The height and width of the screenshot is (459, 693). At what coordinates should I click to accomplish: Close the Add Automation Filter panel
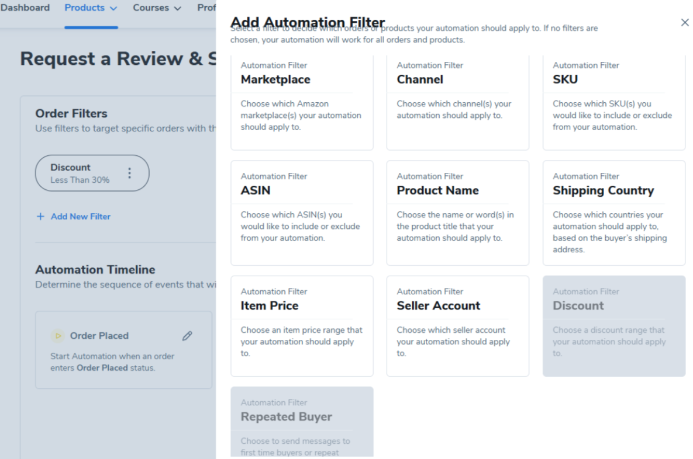(x=685, y=22)
